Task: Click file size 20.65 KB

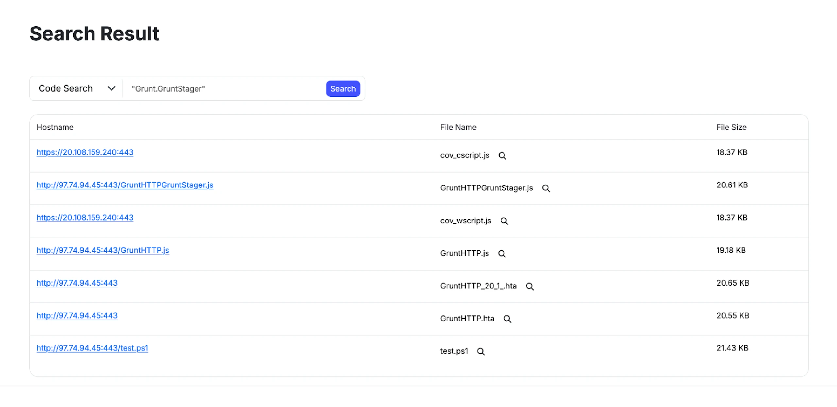Action: coord(733,283)
